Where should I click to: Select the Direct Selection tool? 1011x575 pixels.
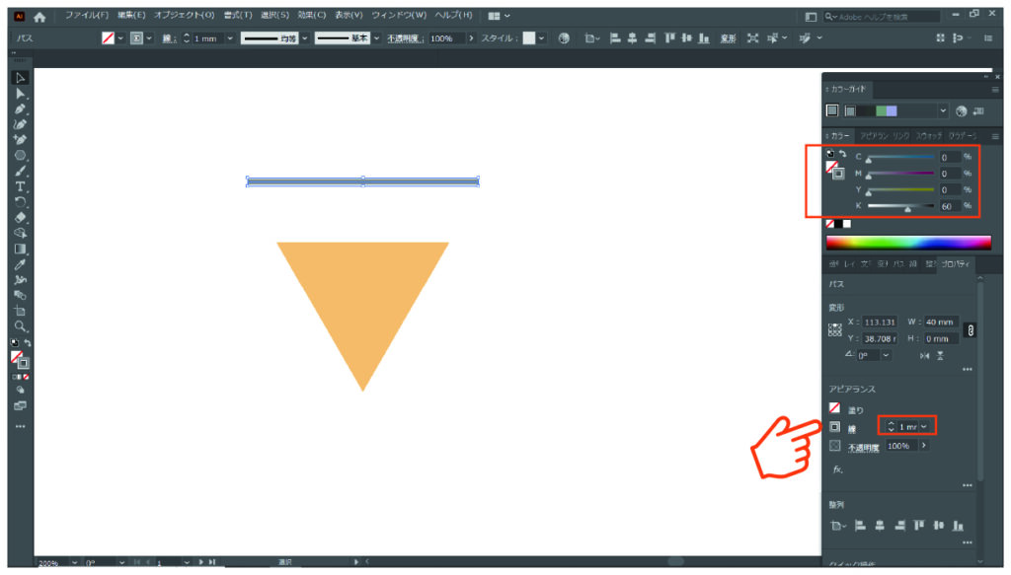20,94
